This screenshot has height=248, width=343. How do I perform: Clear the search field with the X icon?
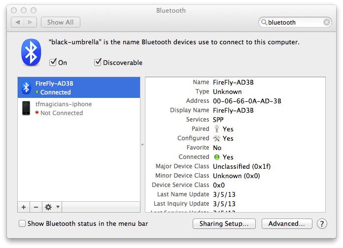(x=327, y=22)
